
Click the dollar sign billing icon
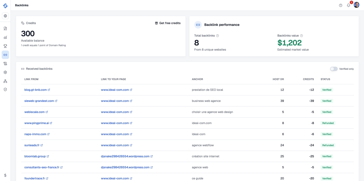pos(5,175)
